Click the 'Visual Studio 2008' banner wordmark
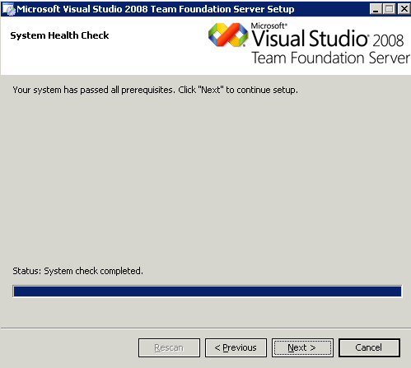This screenshot has height=368, width=411. pos(328,38)
